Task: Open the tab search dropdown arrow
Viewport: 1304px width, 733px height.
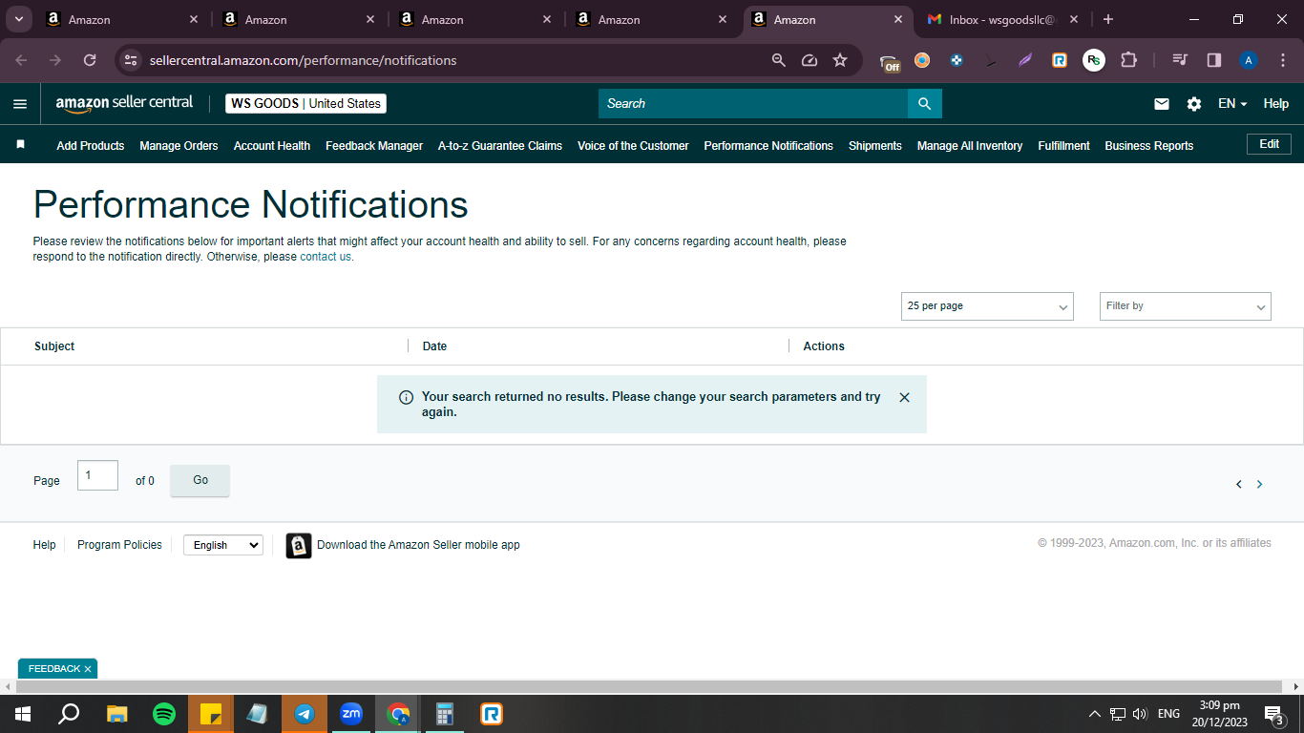Action: (x=18, y=19)
